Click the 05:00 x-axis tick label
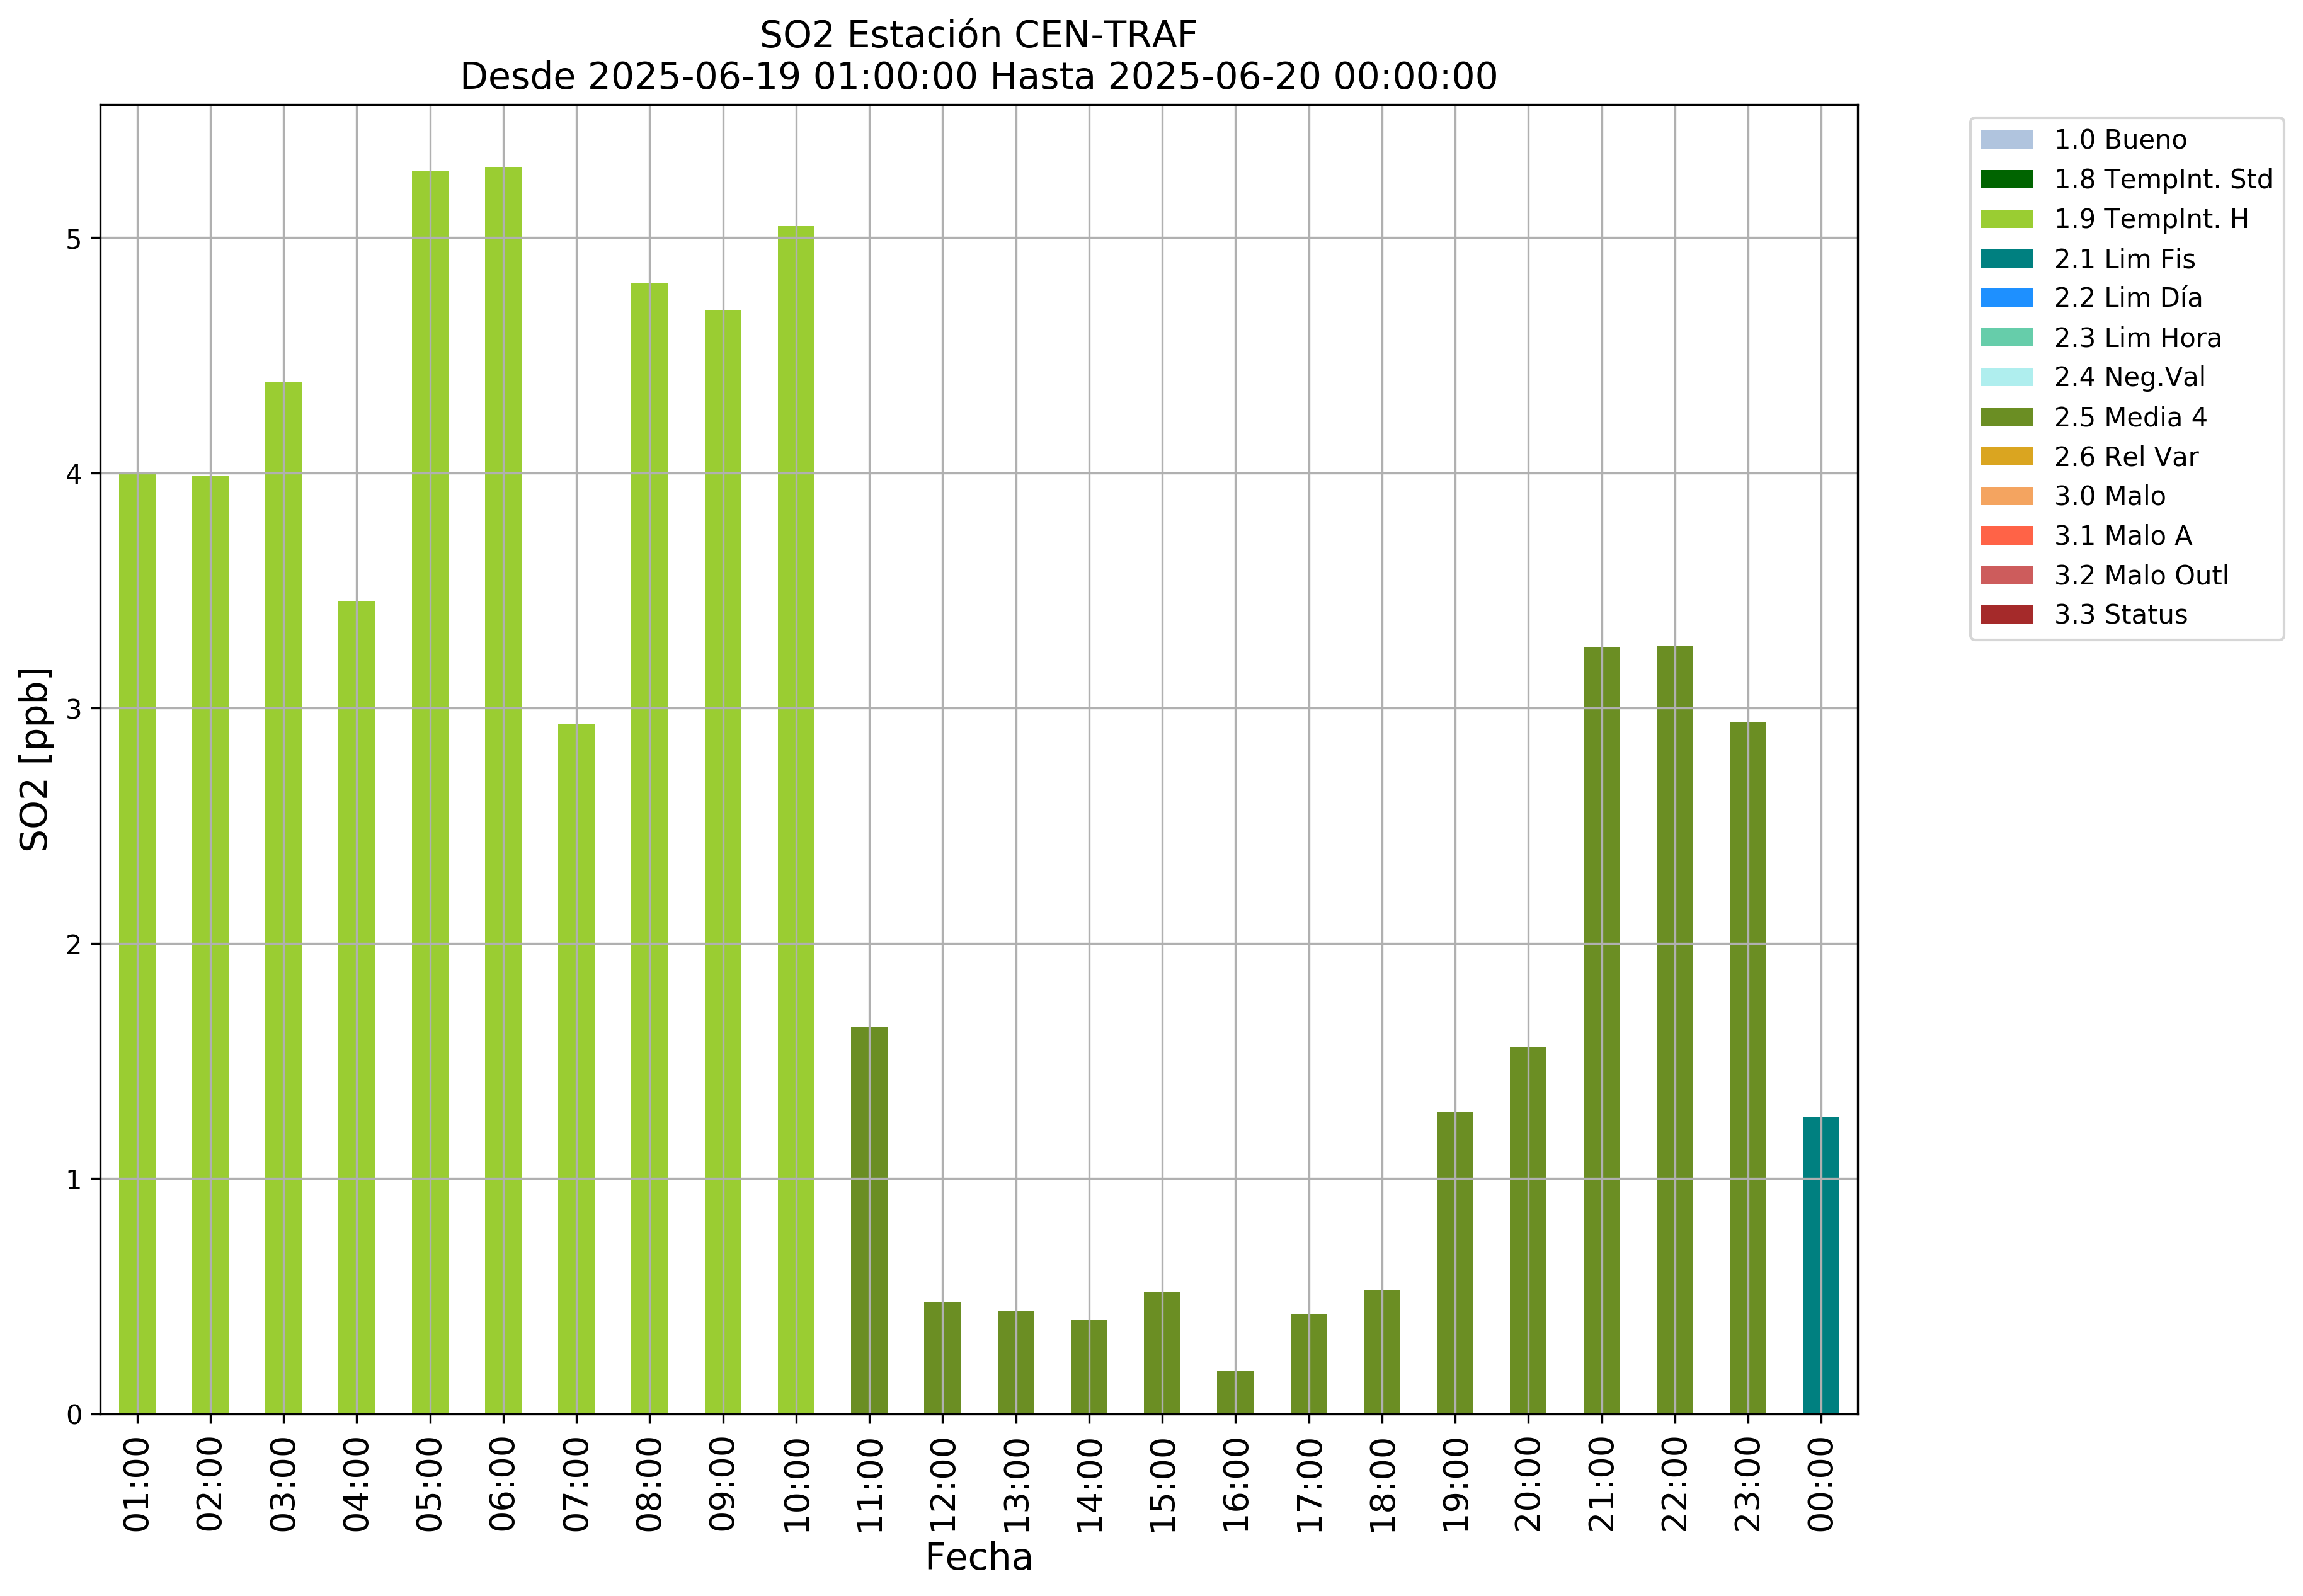The height and width of the screenshot is (1596, 2303). (430, 1484)
